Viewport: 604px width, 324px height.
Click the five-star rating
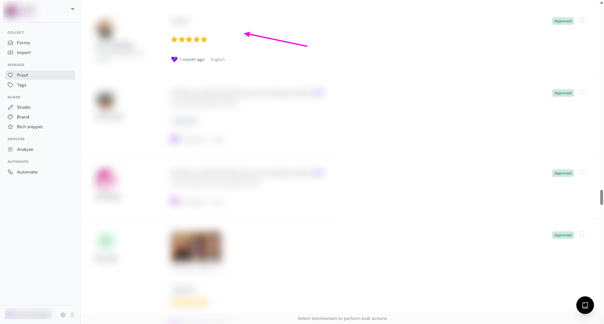[x=189, y=39]
